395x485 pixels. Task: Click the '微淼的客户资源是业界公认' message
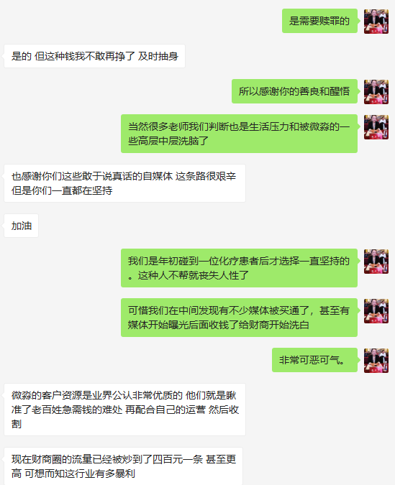pyautogui.click(x=124, y=410)
